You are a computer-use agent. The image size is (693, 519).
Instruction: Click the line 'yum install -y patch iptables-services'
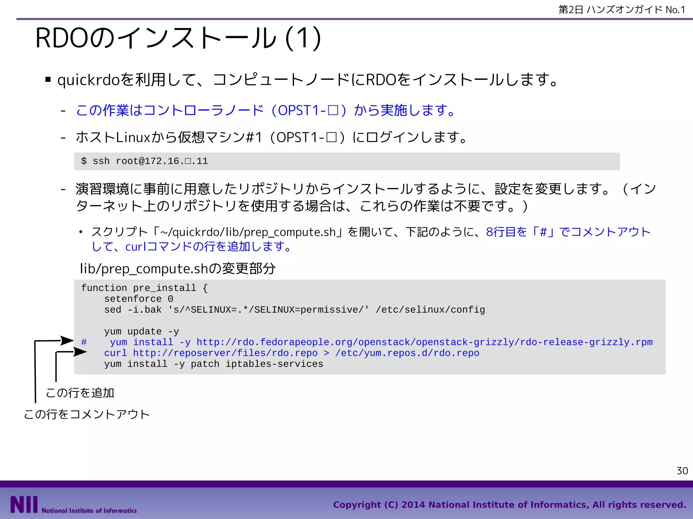[x=214, y=364]
